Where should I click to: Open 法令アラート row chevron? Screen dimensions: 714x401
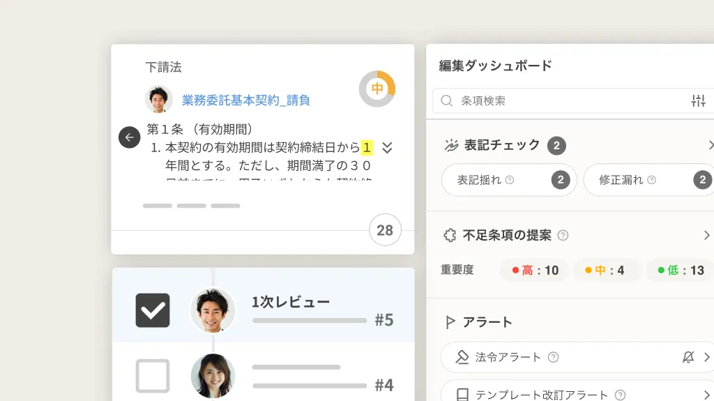[x=707, y=357]
